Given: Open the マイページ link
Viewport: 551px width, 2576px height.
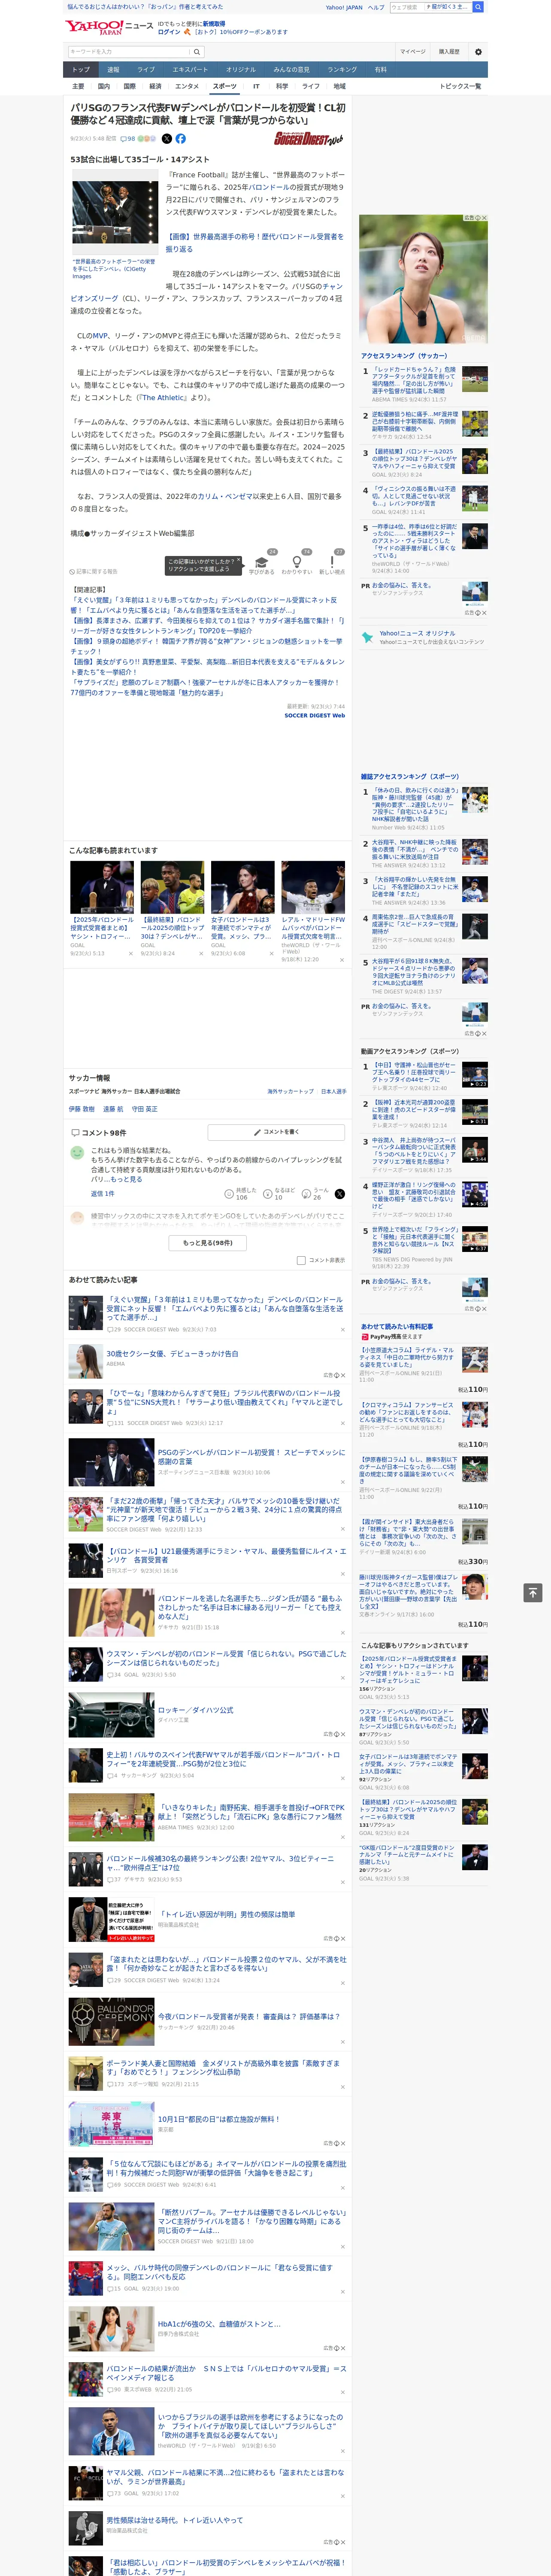Looking at the screenshot, I should [413, 52].
